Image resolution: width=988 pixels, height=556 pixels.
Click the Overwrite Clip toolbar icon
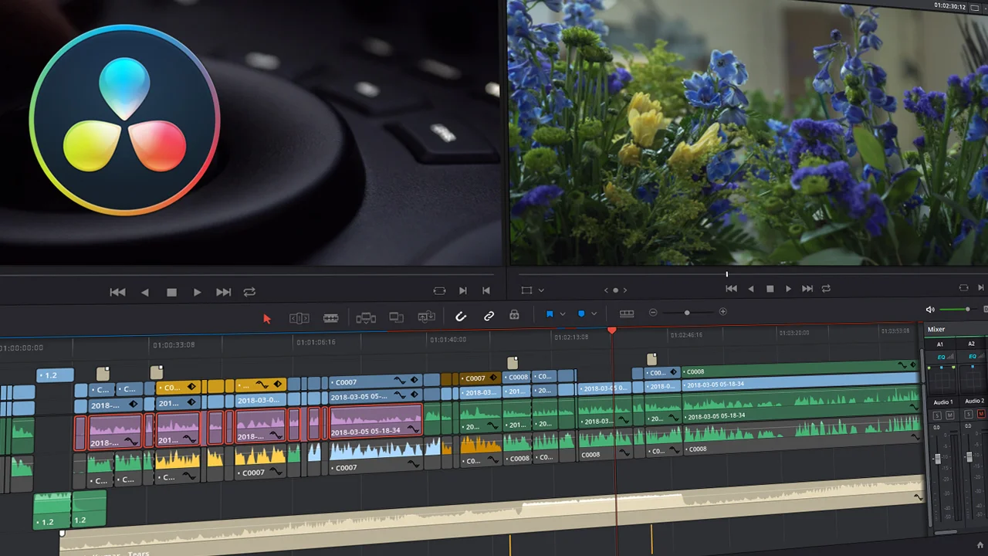(396, 317)
